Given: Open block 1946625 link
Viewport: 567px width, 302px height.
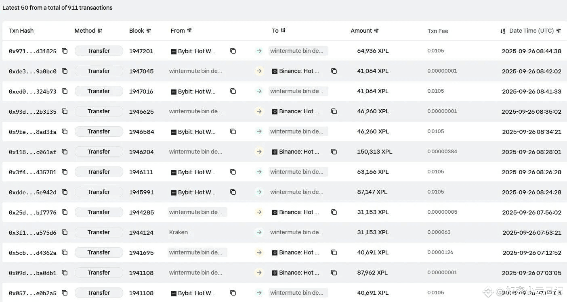Looking at the screenshot, I should (141, 112).
